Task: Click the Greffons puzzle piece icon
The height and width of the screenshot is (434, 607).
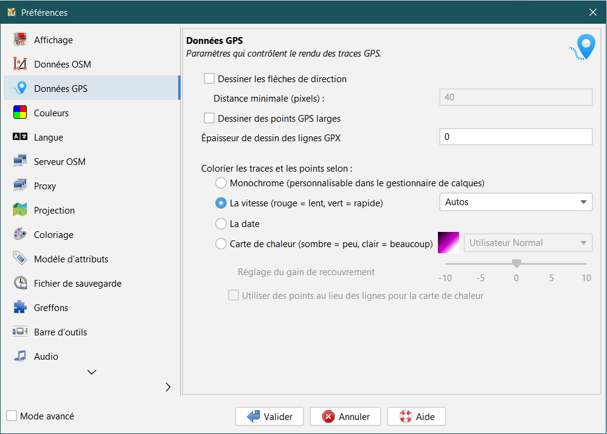Action: pos(20,308)
